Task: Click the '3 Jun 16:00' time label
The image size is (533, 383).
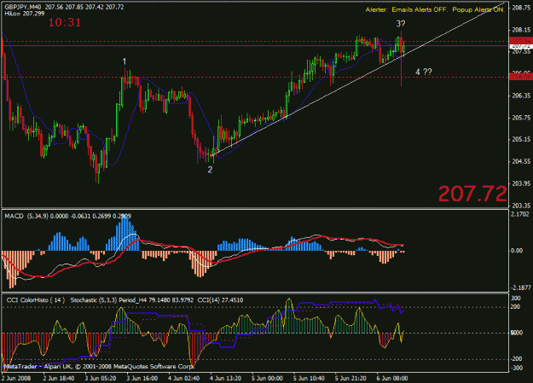Action: (x=142, y=378)
